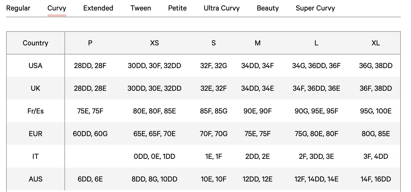Open the Extended size tab

[98, 8]
